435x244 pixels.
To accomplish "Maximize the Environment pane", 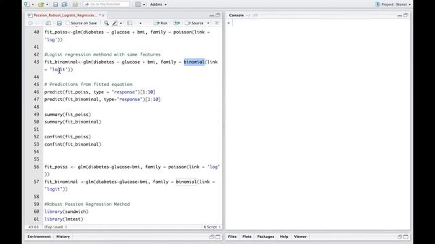I will point(218,237).
